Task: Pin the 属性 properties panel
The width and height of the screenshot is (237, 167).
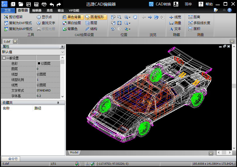Action: pyautogui.click(x=62, y=47)
